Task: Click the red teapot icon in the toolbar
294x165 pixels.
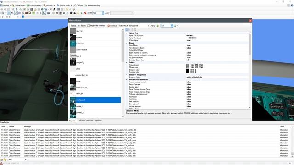Action: [x=85, y=13]
